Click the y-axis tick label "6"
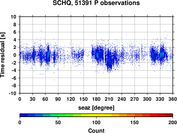 (x=15, y=32)
